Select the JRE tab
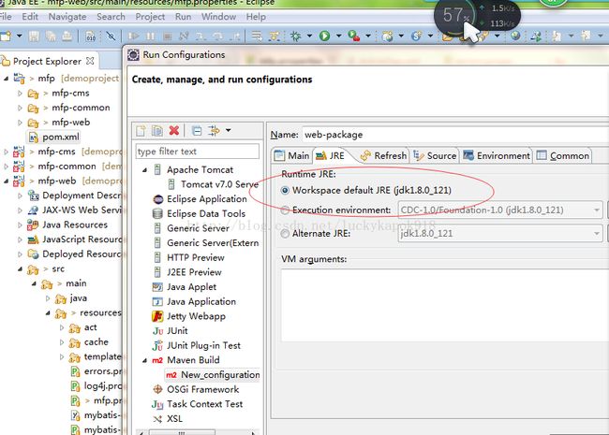 331,156
